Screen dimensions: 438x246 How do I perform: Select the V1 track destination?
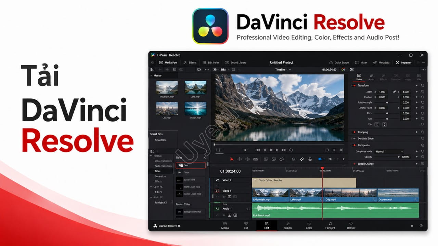coord(217,191)
